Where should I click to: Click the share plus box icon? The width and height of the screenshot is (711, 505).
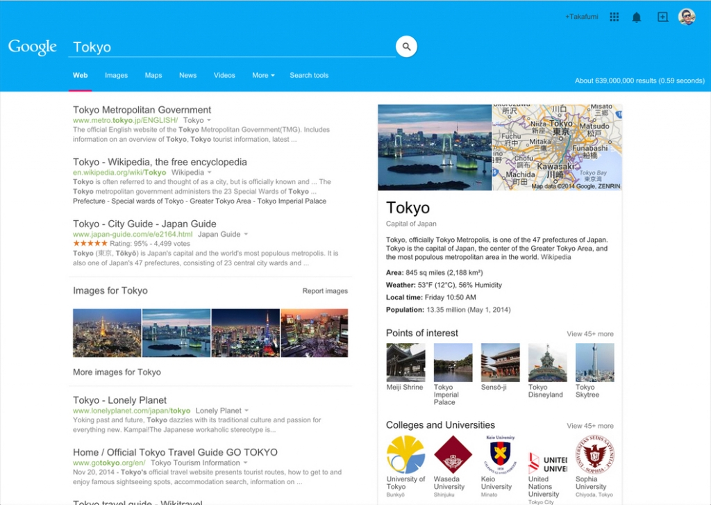click(662, 17)
